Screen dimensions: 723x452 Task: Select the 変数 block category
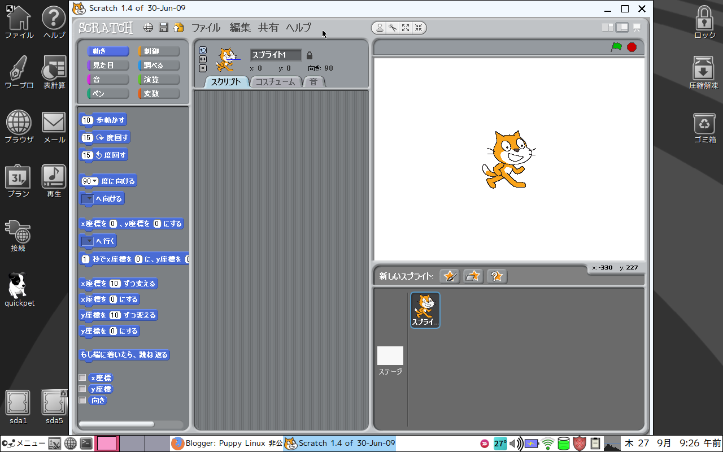point(159,94)
